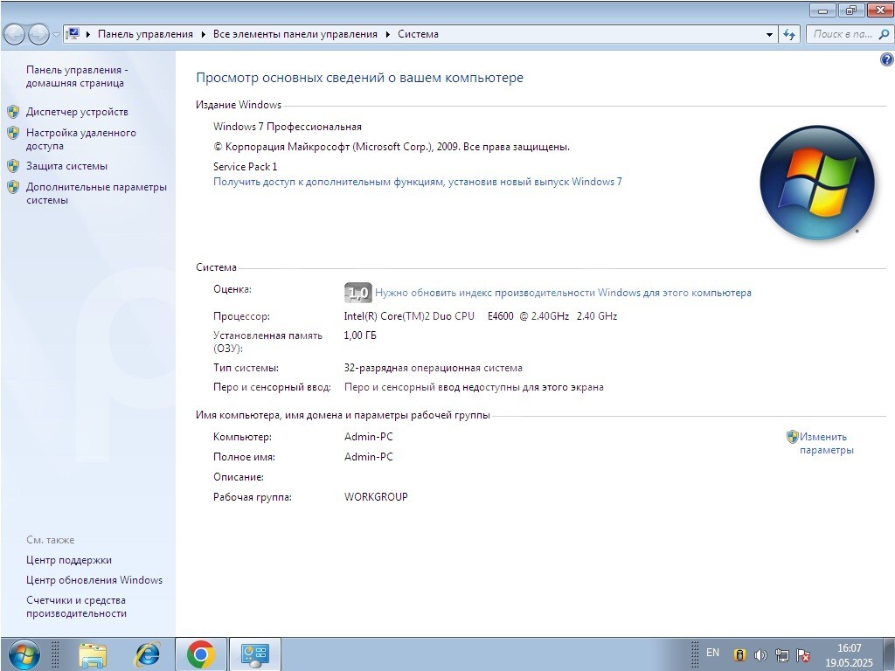Open Центр обновления Windows link
This screenshot has width=895, height=671.
[x=94, y=580]
